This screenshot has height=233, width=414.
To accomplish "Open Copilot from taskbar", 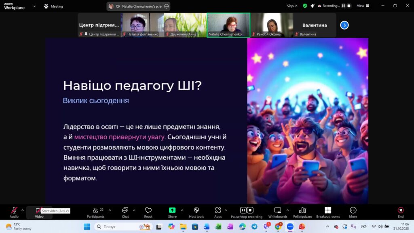I will tap(171, 227).
